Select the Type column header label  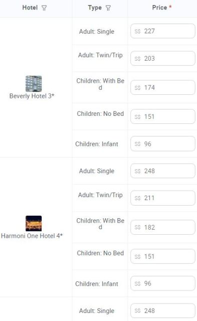point(95,8)
